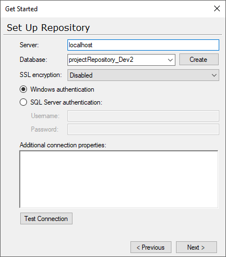Click the Password text field
The image size is (226, 257).
click(143, 129)
